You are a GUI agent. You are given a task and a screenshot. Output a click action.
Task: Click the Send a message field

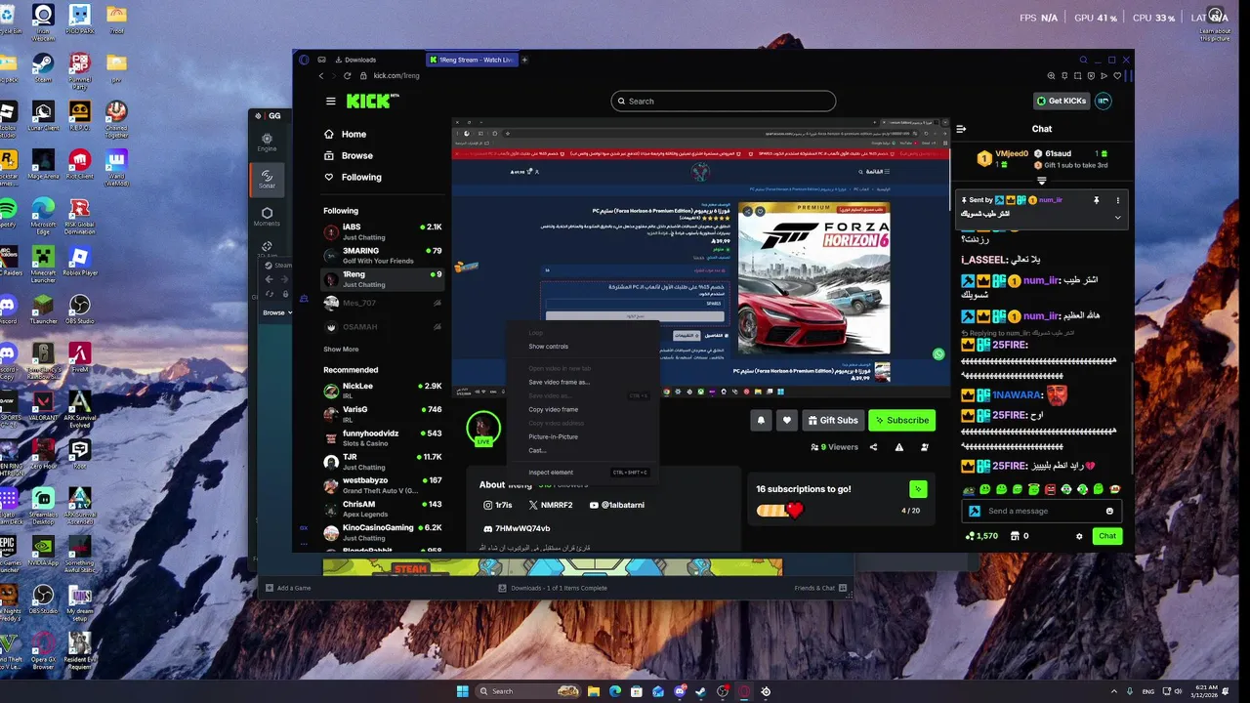coord(1043,511)
